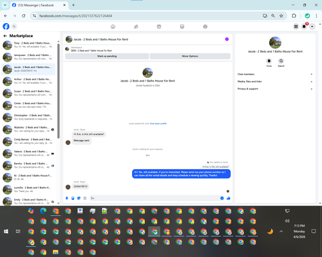
Task: Open the Valeria conversation
Action: (28, 153)
